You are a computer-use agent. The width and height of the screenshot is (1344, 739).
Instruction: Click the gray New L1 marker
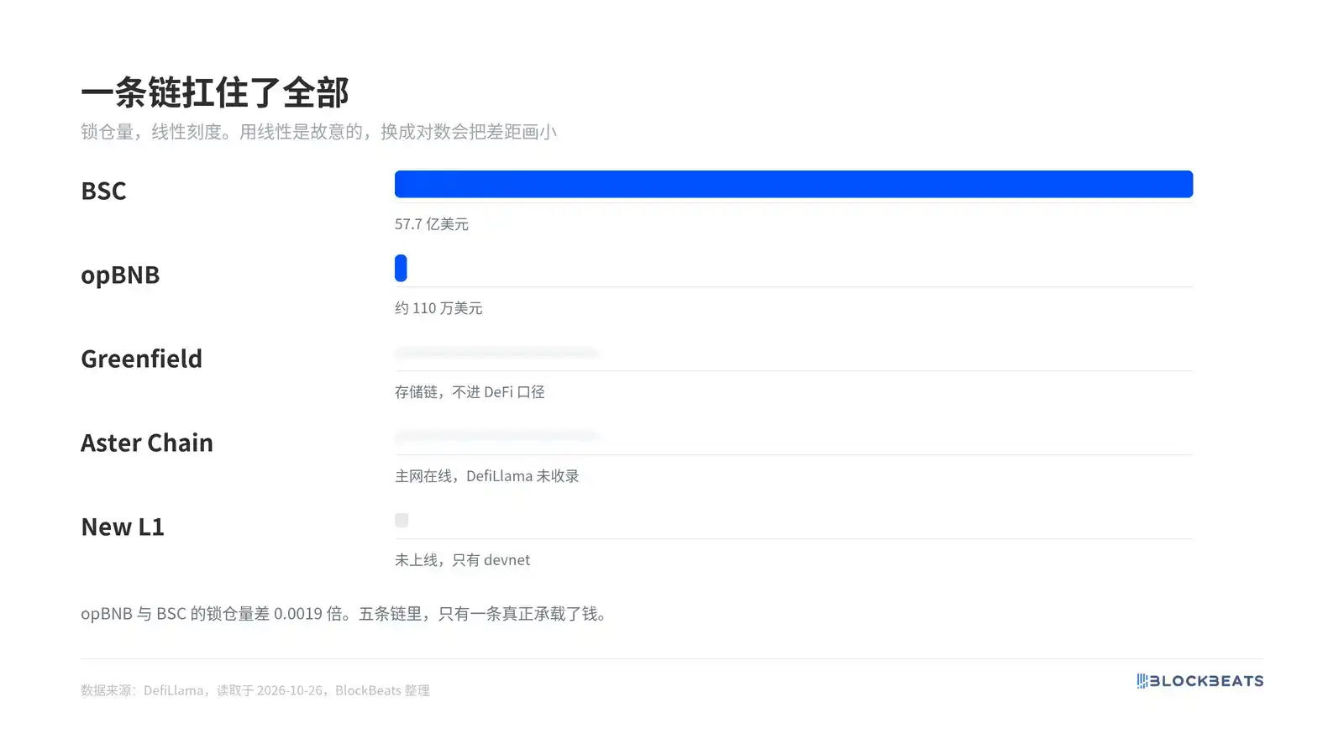pos(402,520)
